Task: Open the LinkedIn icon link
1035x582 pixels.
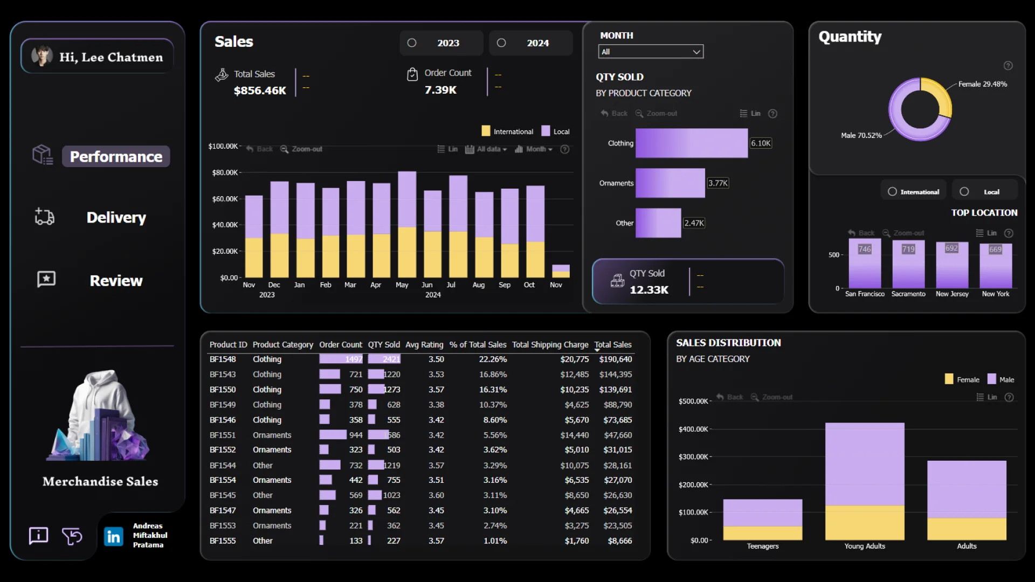Action: tap(113, 536)
